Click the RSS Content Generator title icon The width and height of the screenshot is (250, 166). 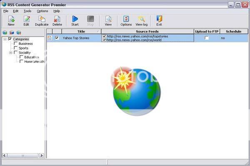(x=4, y=4)
